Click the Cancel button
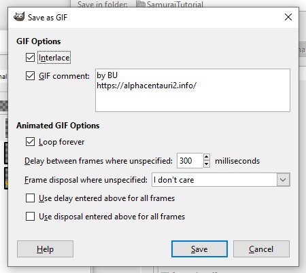The image size is (306, 273). pyautogui.click(x=261, y=249)
